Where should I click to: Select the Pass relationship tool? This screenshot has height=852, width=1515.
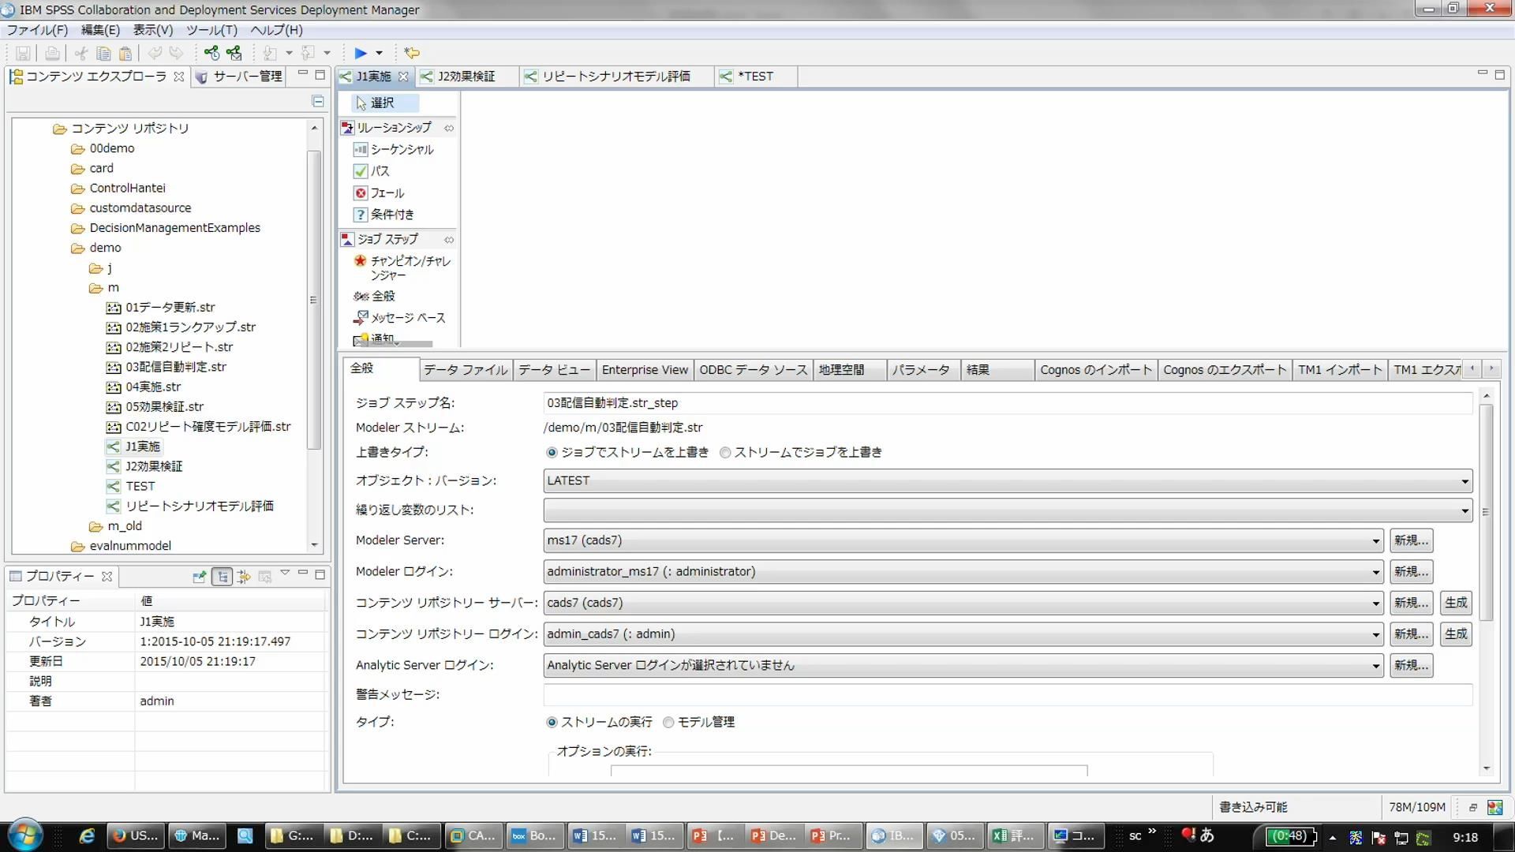380,171
